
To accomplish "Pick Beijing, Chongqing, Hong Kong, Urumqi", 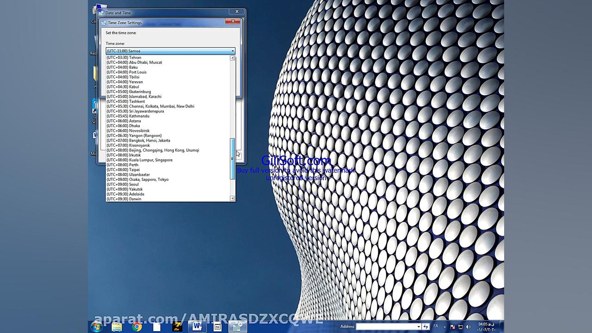I will 168,150.
